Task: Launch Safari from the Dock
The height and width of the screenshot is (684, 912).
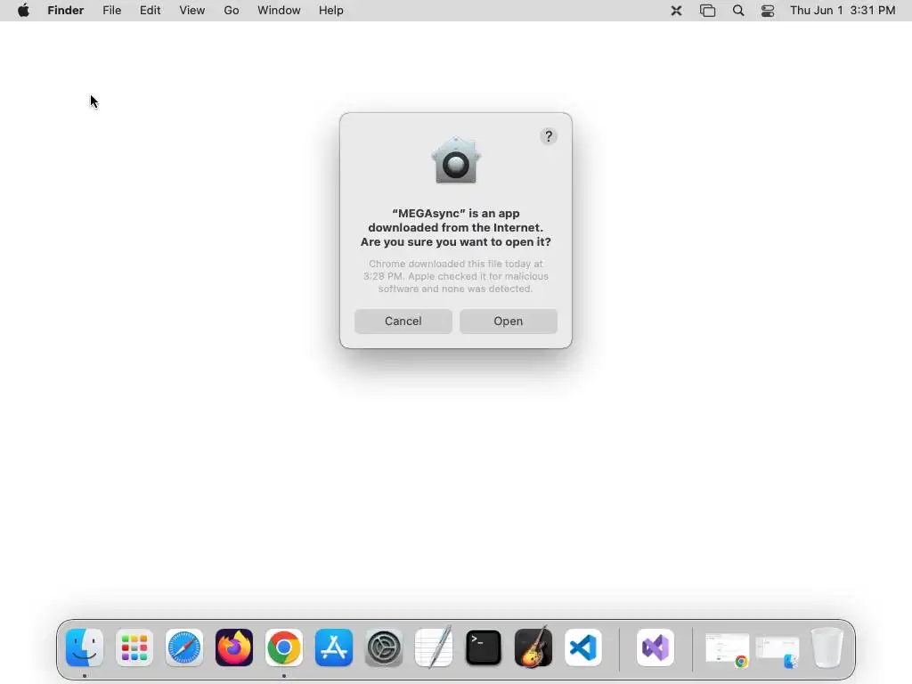Action: 184,647
